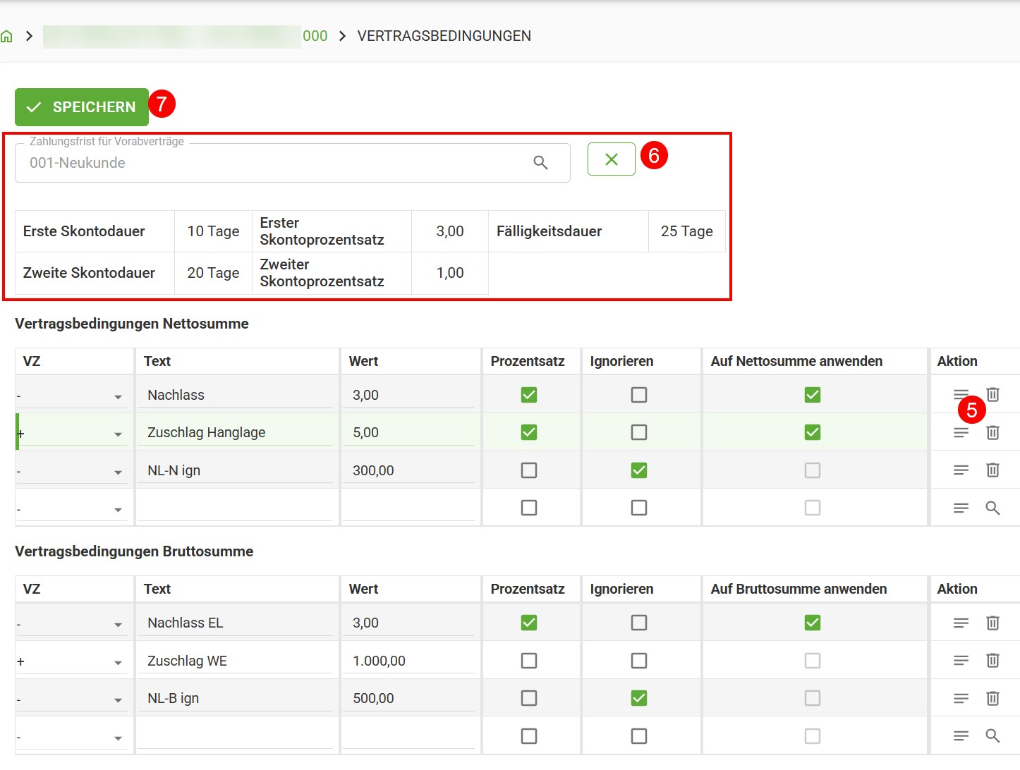
Task: Delete the Zuschlag WE row
Action: [x=992, y=660]
